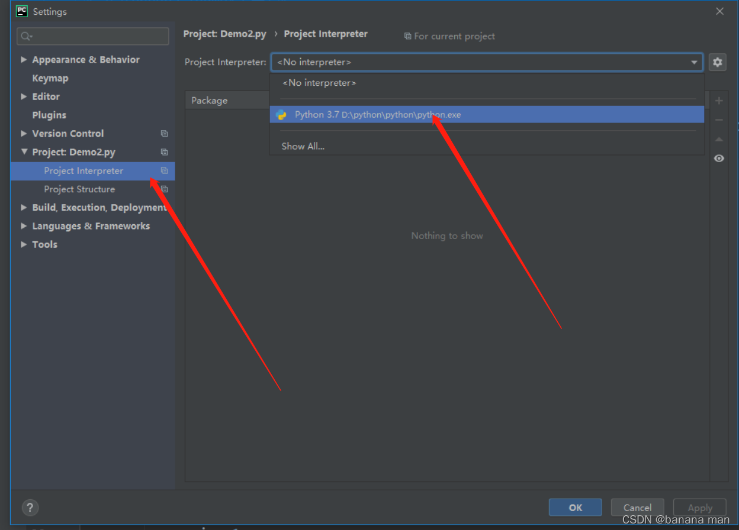
Task: Expand Build, Execution, Deployment section
Action: [x=24, y=208]
